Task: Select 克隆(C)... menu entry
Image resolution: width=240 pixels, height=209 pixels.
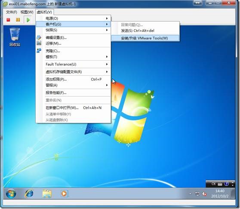Action: [73, 51]
